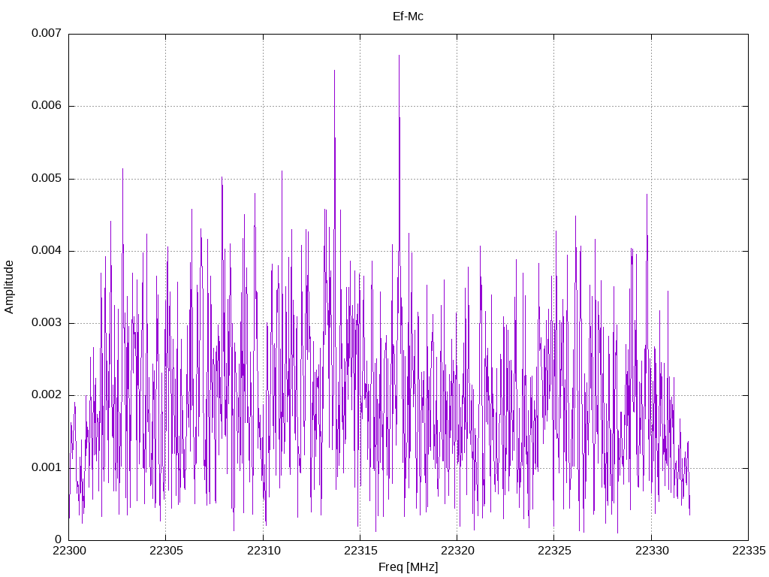This screenshot has height=577, width=769.
Task: Click x-axis tick label 22305
Action: coord(166,551)
